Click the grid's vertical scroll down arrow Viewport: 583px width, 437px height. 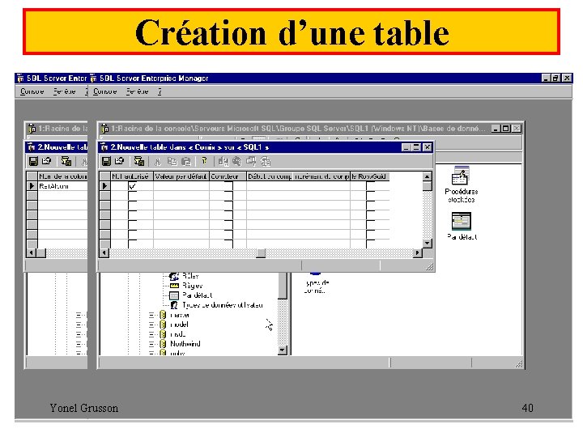(428, 244)
